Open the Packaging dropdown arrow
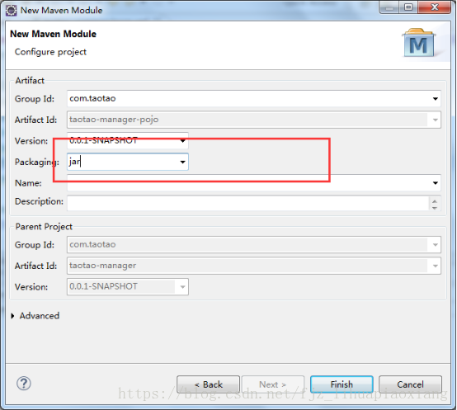Viewport: 457px width, 410px height. click(183, 162)
